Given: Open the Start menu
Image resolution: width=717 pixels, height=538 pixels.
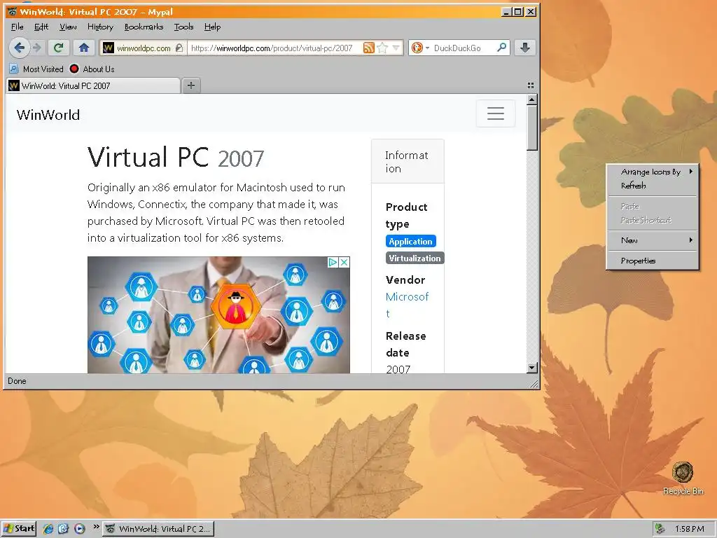Looking at the screenshot, I should (x=19, y=529).
